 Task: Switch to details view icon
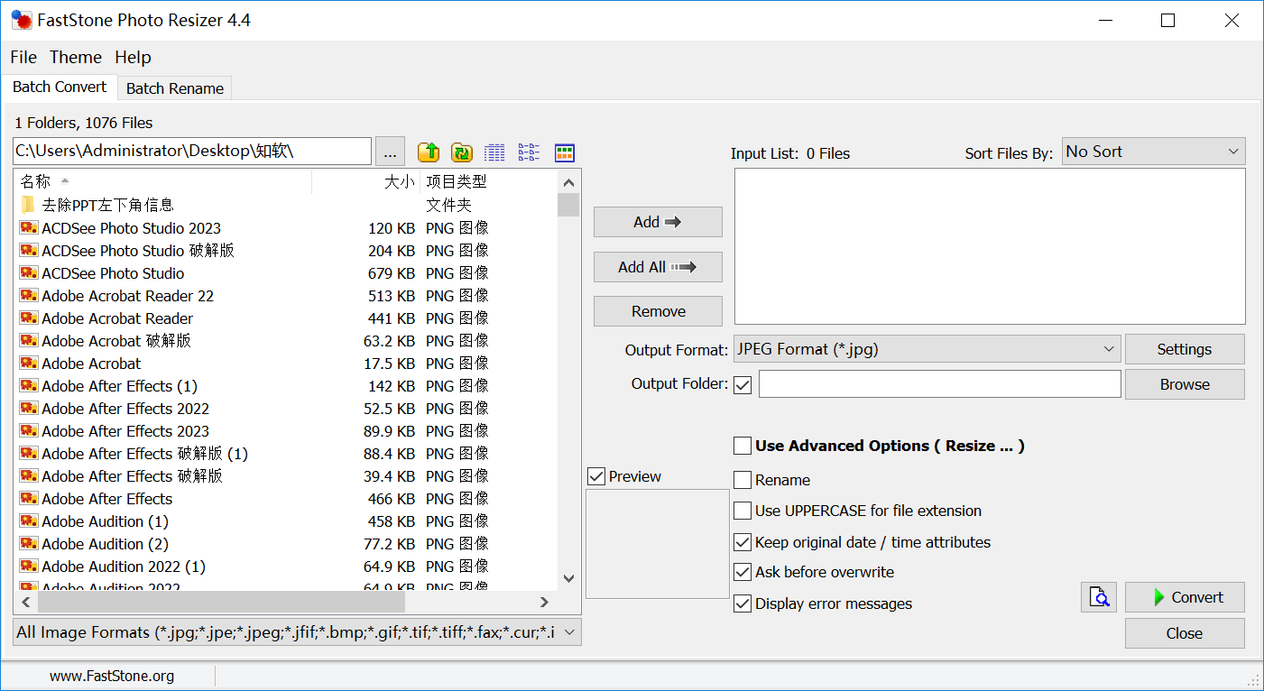[x=495, y=152]
